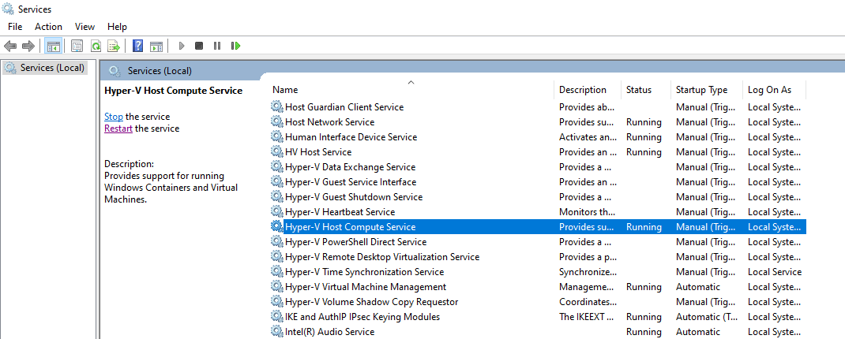
Task: Toggle the Show/Hide Action Pane icon
Action: click(156, 46)
